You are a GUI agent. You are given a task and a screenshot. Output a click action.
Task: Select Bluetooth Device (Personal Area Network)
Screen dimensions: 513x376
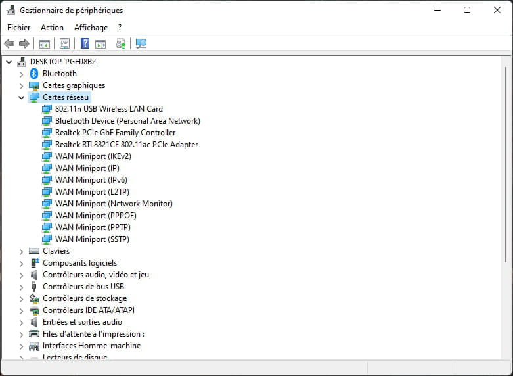(127, 121)
